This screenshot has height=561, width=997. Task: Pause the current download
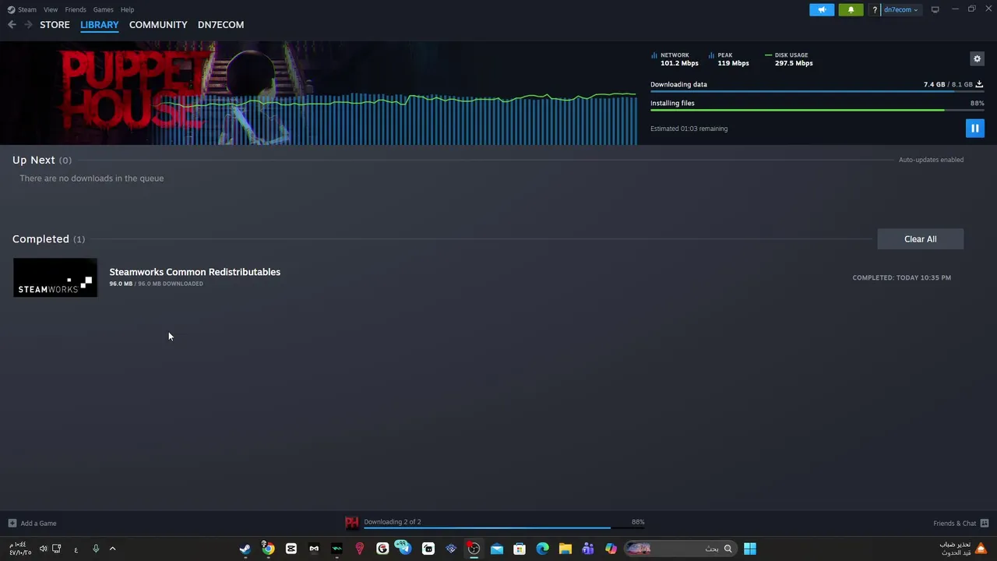click(974, 129)
